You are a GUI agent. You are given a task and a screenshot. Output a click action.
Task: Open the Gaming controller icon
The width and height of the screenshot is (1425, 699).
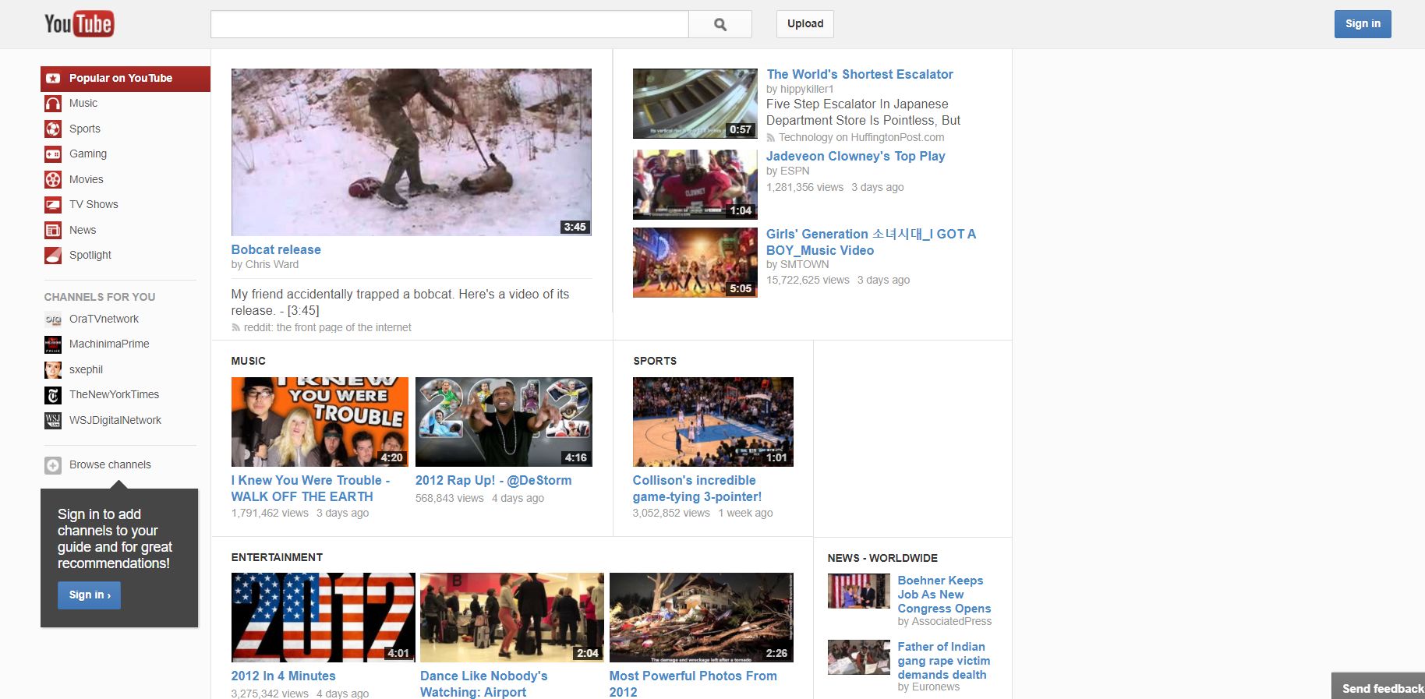tap(53, 154)
